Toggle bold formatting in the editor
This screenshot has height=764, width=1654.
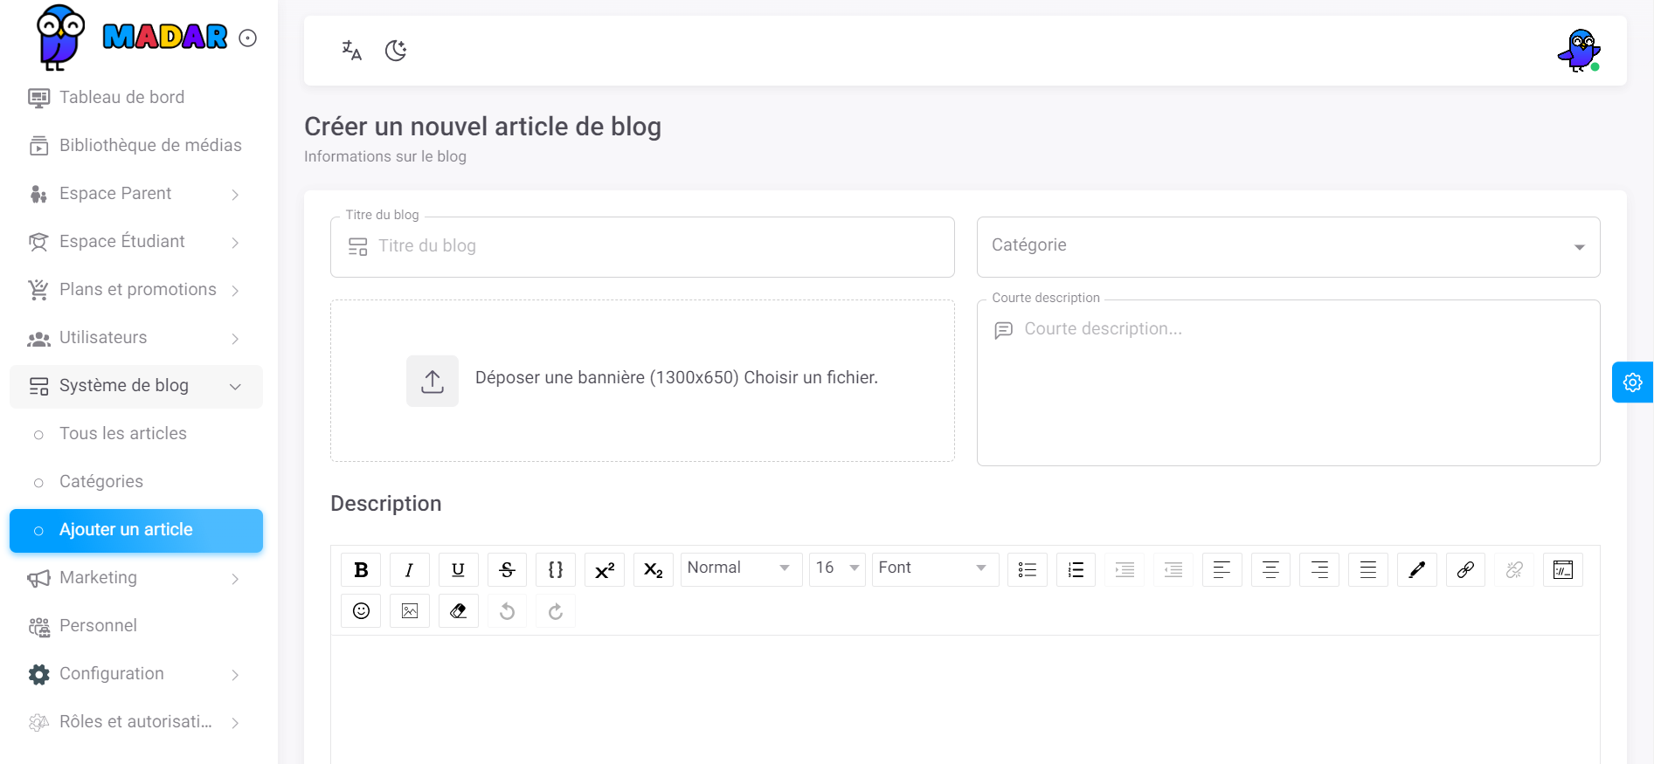(361, 570)
